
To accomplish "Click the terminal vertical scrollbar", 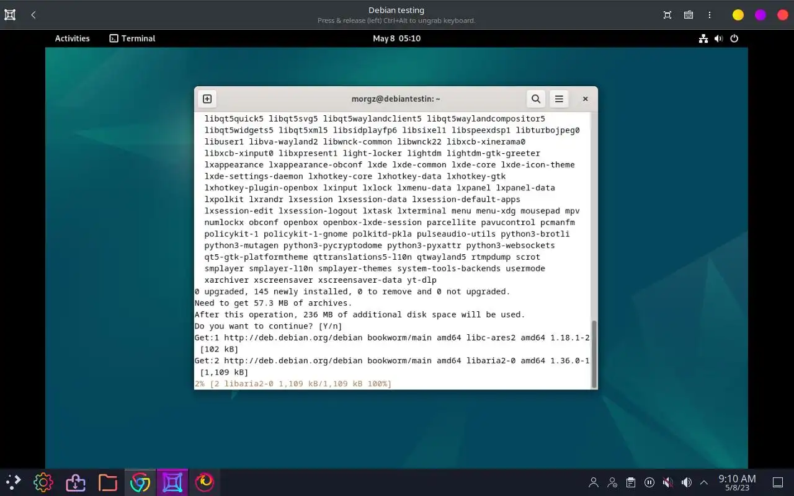I will click(x=594, y=353).
